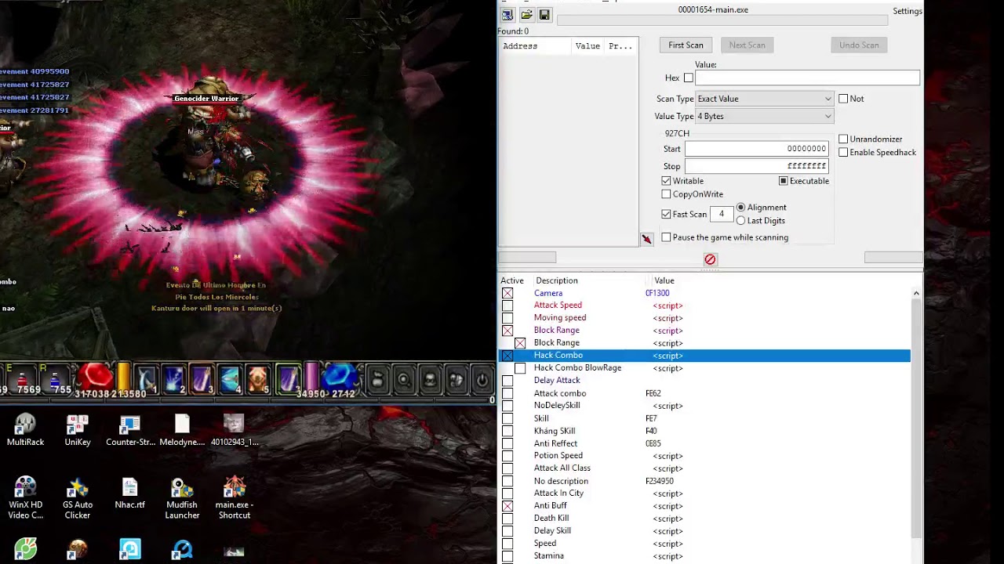Activate the Attack Speed script checkbox
This screenshot has width=1004, height=564.
coord(507,305)
